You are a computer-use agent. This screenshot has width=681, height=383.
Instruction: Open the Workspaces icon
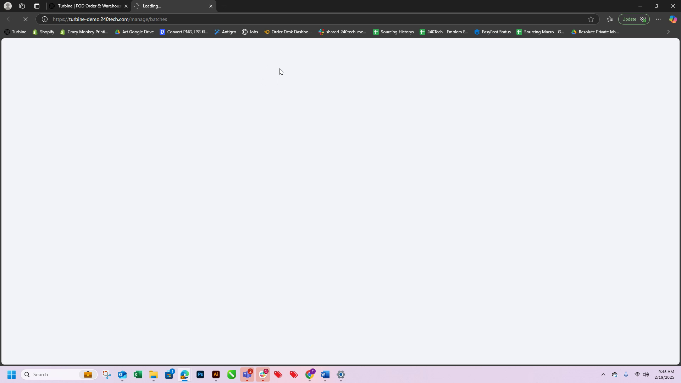pyautogui.click(x=22, y=6)
